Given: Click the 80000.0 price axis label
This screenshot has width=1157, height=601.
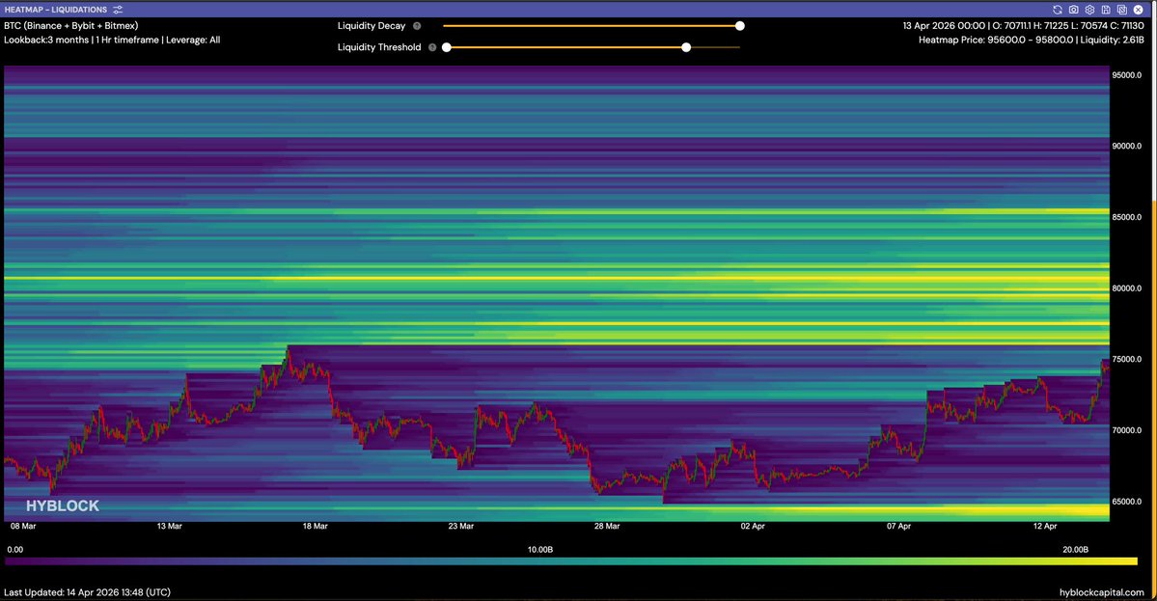Looking at the screenshot, I should point(1128,287).
